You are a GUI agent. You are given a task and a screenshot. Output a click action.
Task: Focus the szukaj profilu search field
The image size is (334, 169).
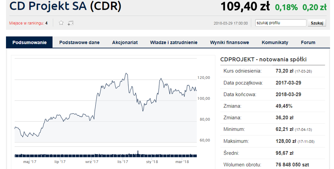[x=281, y=23]
